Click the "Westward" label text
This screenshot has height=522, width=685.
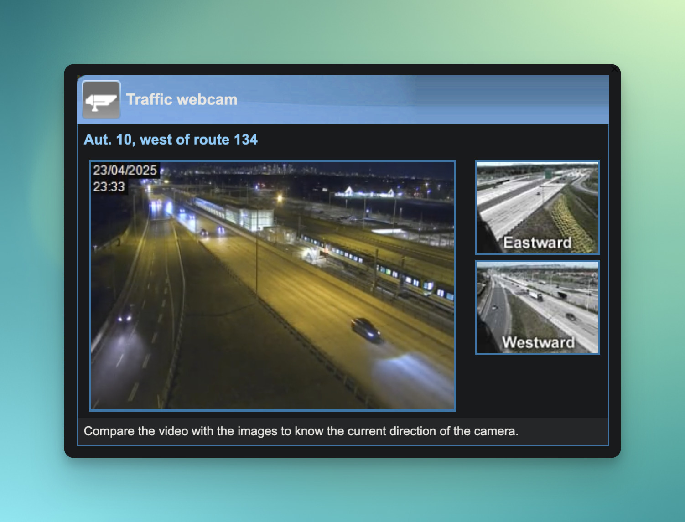[x=538, y=342]
